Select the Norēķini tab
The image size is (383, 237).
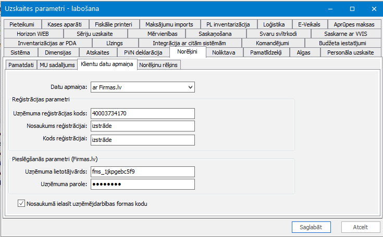[188, 52]
